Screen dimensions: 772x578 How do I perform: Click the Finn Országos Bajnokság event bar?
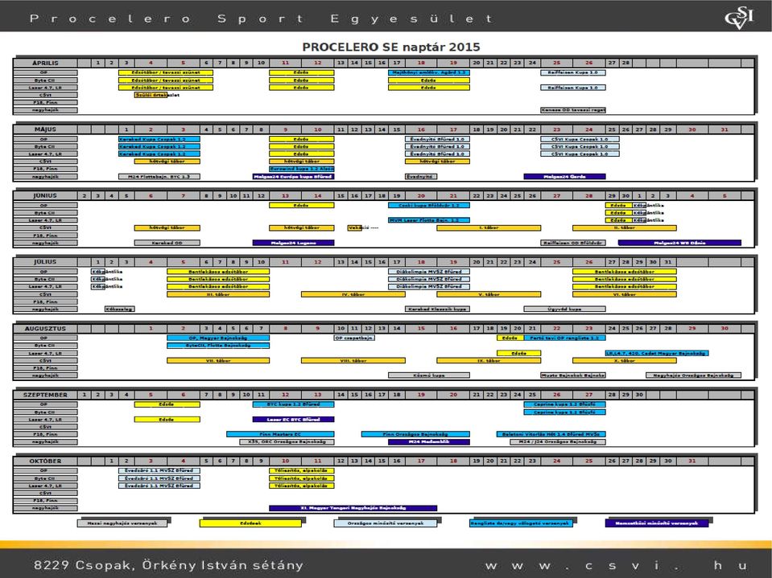pyautogui.click(x=415, y=434)
